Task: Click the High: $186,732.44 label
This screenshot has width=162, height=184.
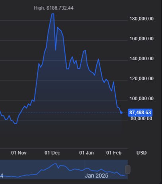Action: pyautogui.click(x=54, y=8)
